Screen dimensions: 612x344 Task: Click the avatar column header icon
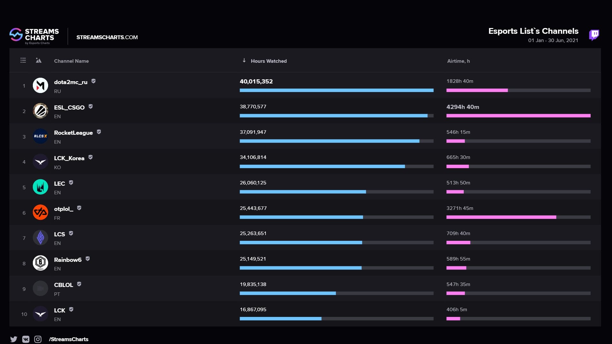[x=39, y=60]
